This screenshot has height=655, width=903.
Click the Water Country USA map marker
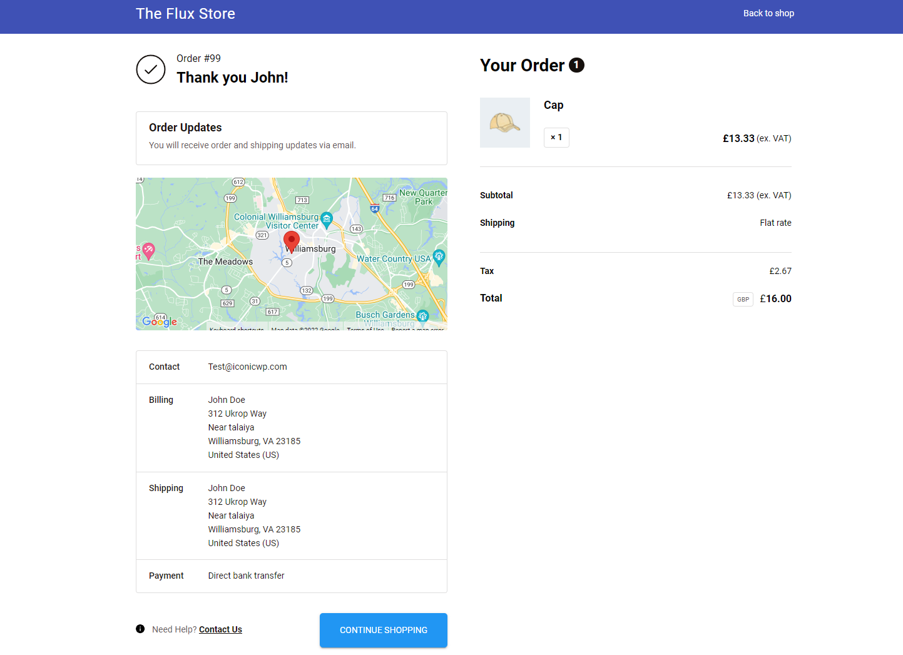(439, 256)
